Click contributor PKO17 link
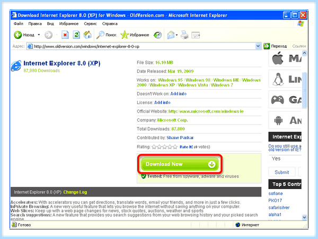 pyautogui.click(x=275, y=201)
